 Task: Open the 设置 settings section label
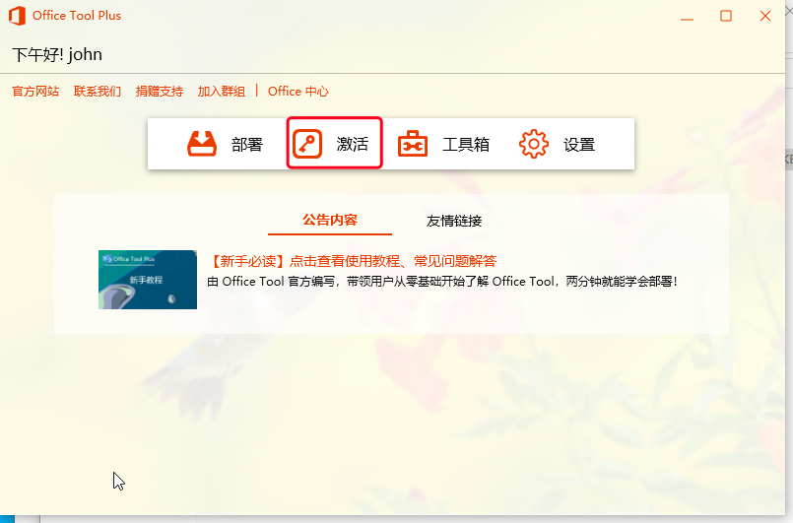click(x=579, y=145)
